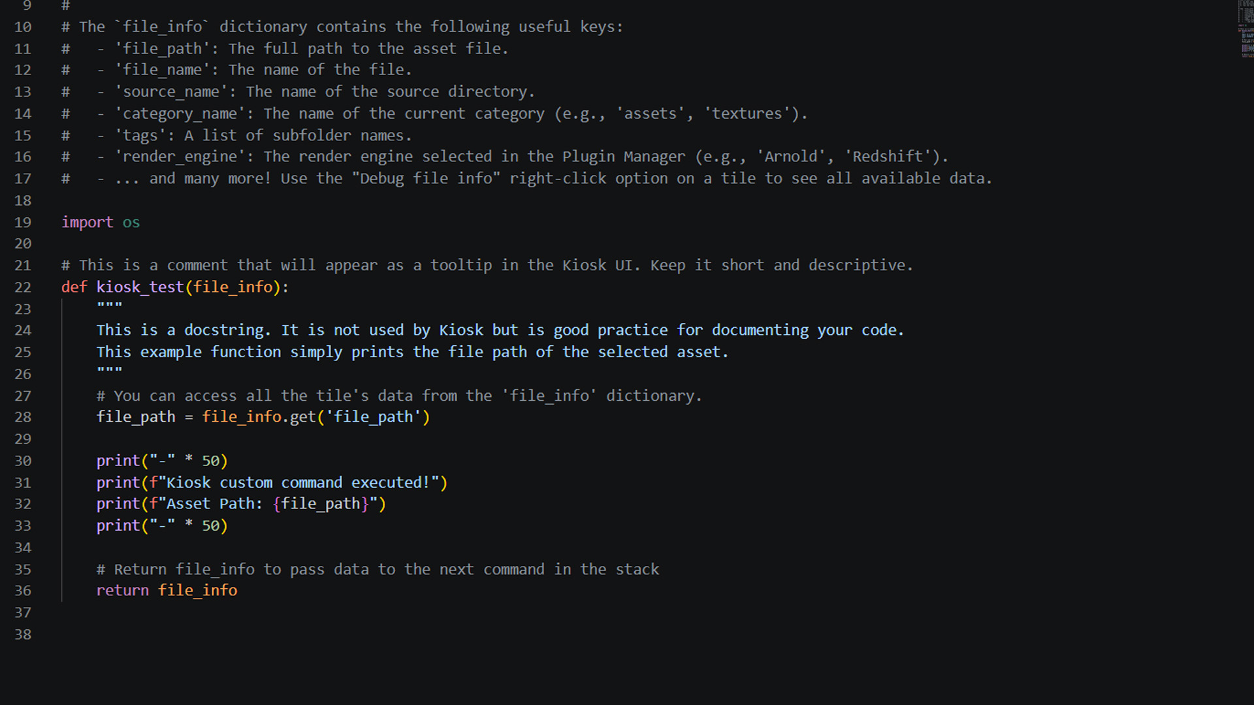Click the 'get' method call
Image resolution: width=1254 pixels, height=705 pixels.
tap(302, 417)
